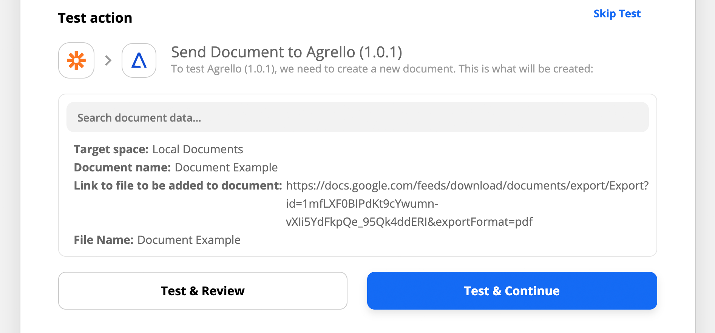Click the orange Zapier asterisk icon
Screen dimensions: 715x333
[76, 60]
